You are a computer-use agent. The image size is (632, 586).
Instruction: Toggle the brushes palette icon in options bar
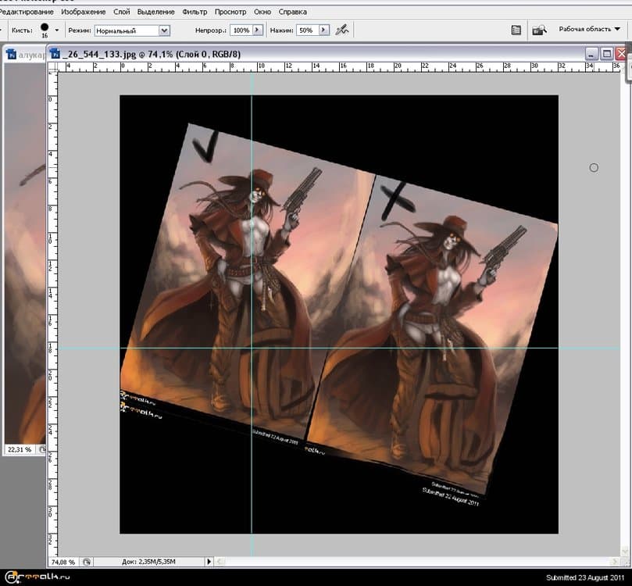[516, 30]
